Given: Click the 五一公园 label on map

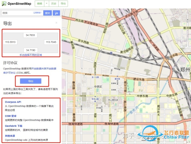Looking at the screenshot, I should point(95,77).
